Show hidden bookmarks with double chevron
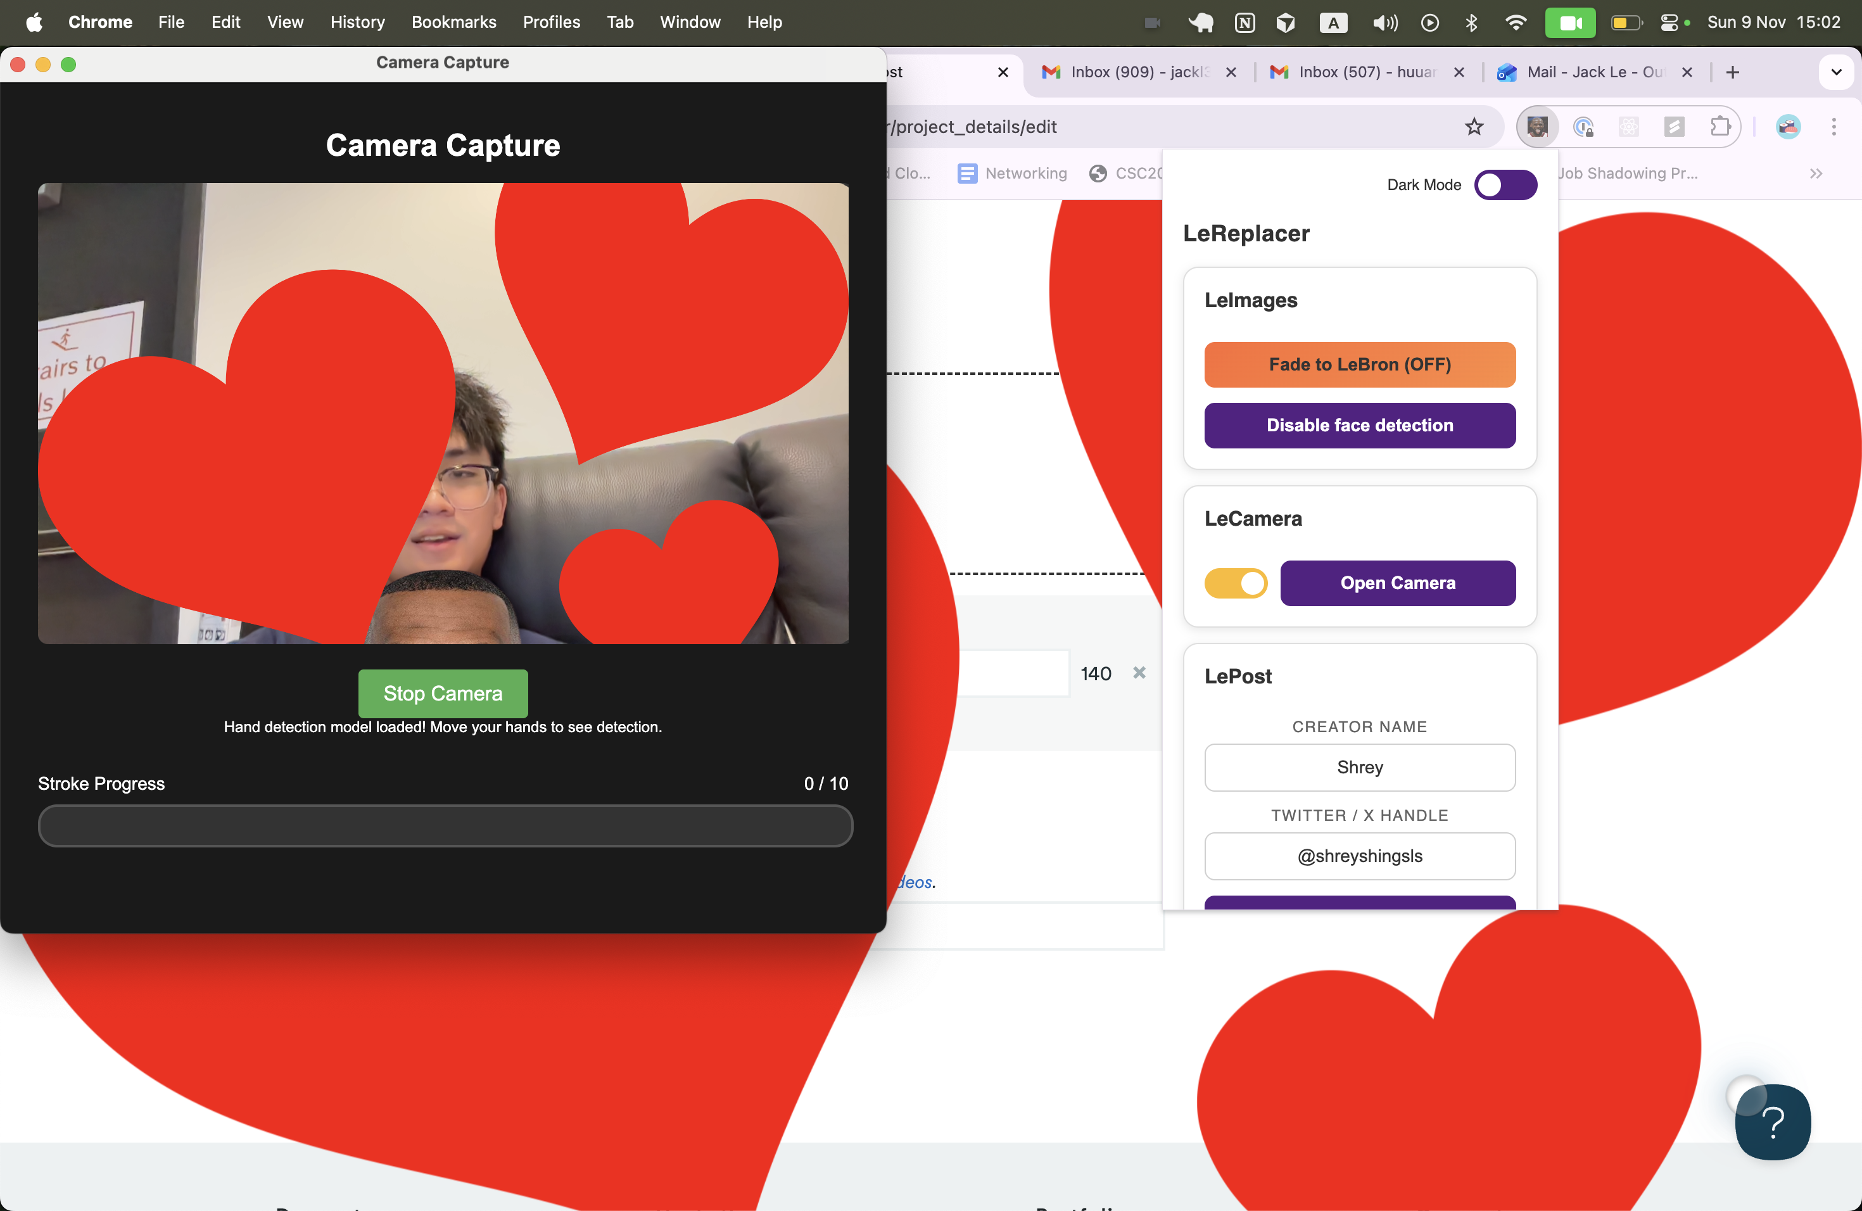This screenshot has height=1211, width=1862. [1816, 174]
